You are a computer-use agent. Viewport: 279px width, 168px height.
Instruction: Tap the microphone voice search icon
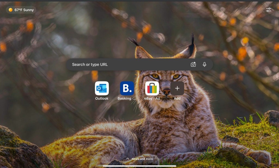coord(204,64)
